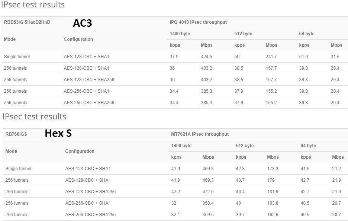Select the 61.6 kpps value
This screenshot has height=221, width=348.
[303, 57]
